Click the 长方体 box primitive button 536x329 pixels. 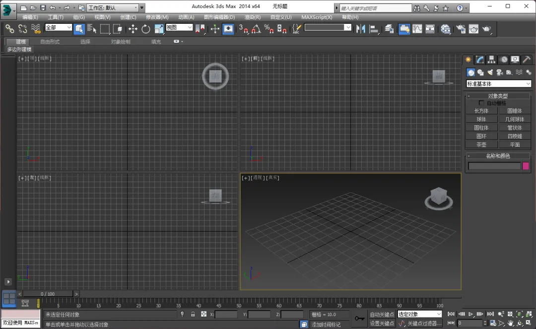pyautogui.click(x=481, y=111)
